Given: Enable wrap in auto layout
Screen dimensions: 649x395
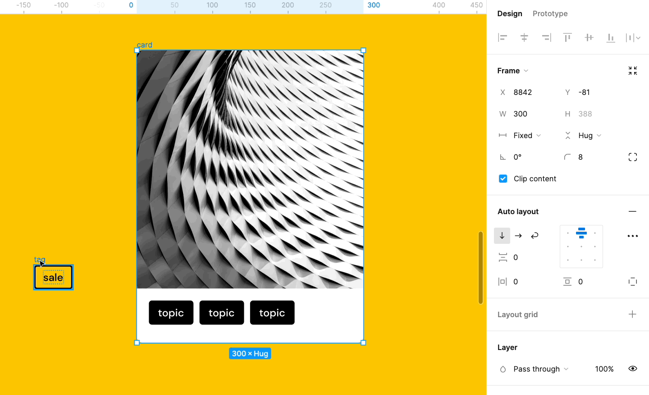Looking at the screenshot, I should coord(535,235).
